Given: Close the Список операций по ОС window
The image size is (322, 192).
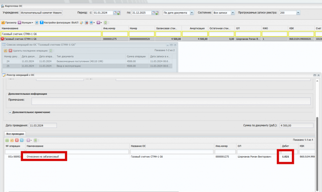Looking at the screenshot, I should [x=175, y=45].
